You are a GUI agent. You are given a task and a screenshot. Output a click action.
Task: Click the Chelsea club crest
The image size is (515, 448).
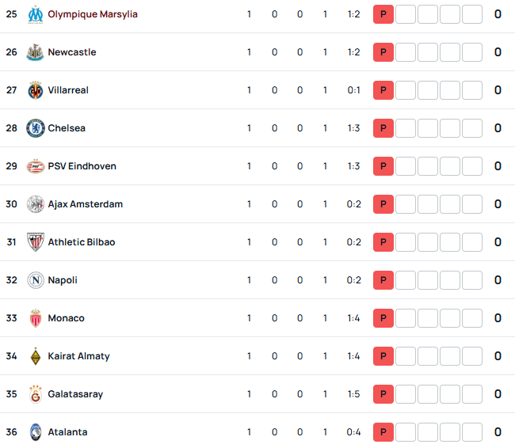(x=36, y=128)
